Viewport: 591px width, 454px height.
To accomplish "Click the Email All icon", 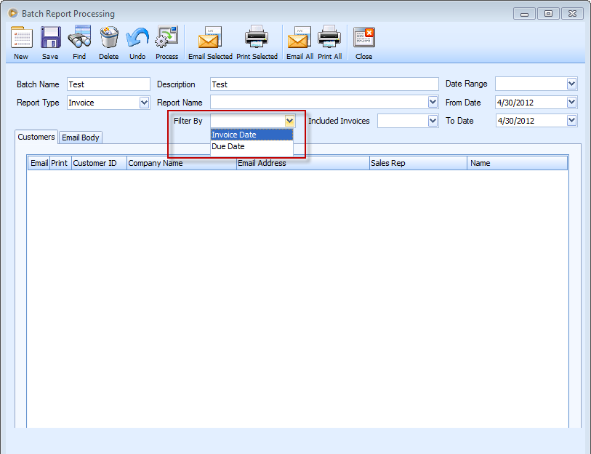I will tap(299, 38).
